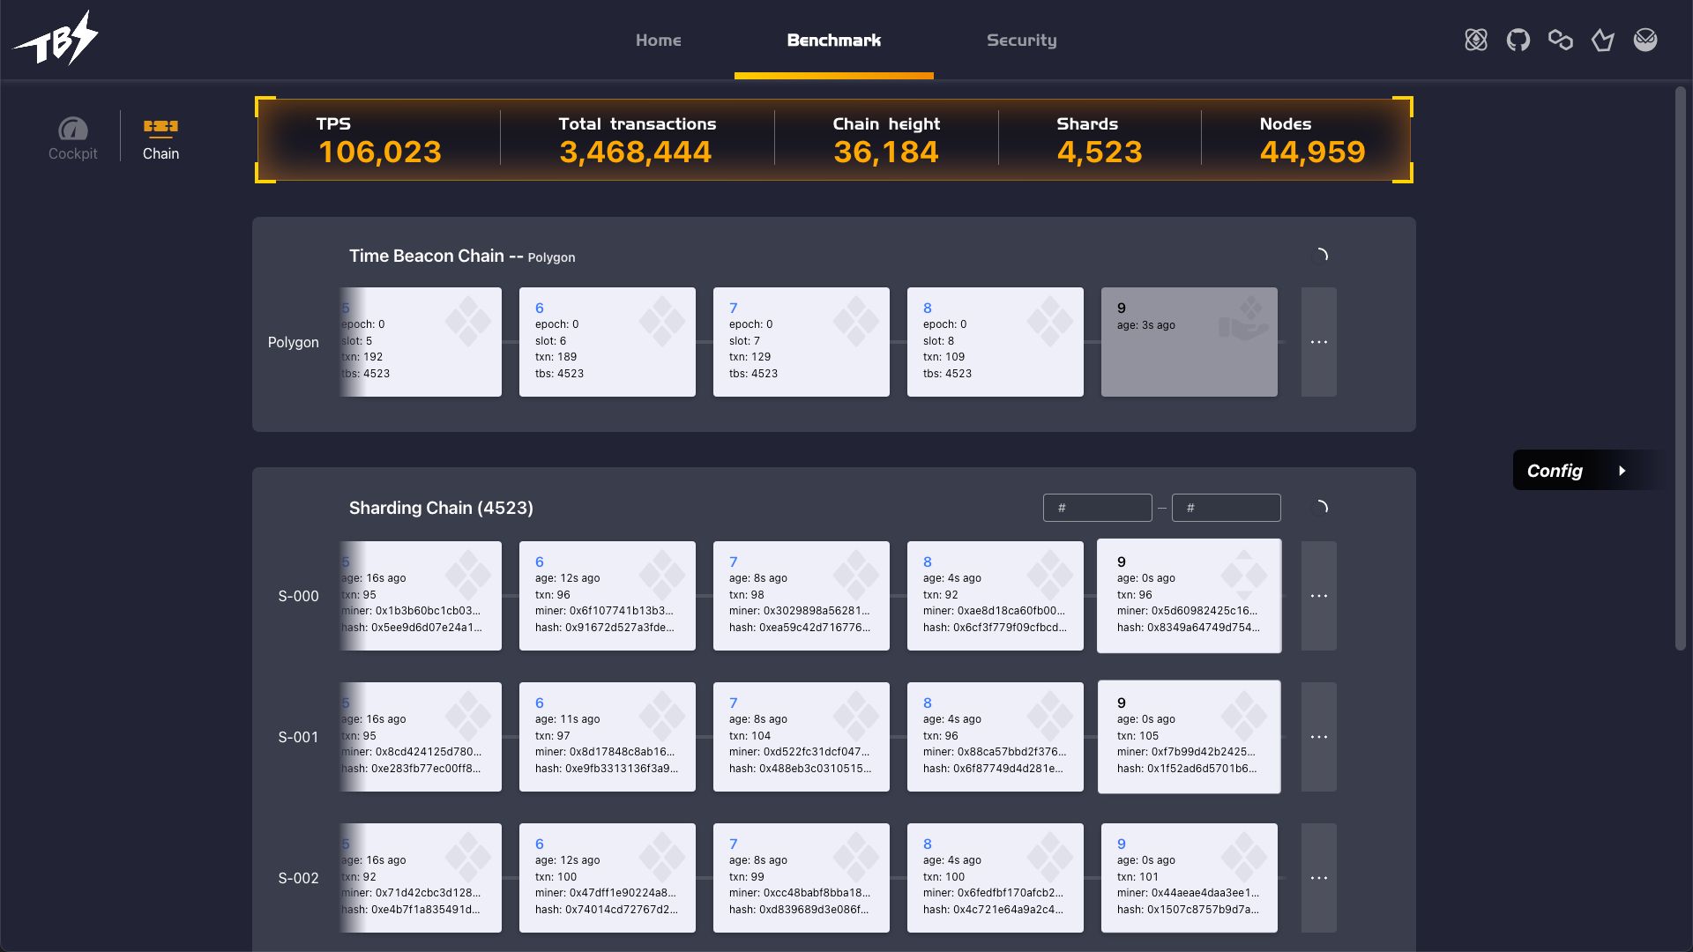Click the Shards count 4,523
1693x952 pixels.
[1100, 152]
